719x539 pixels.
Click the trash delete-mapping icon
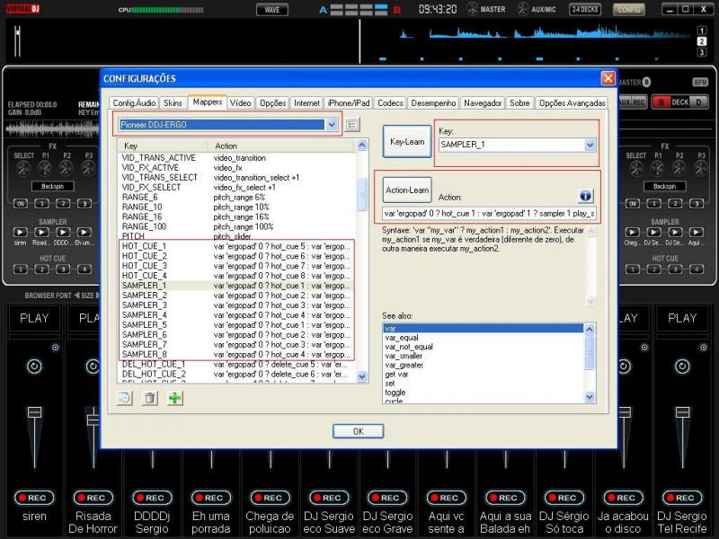150,398
